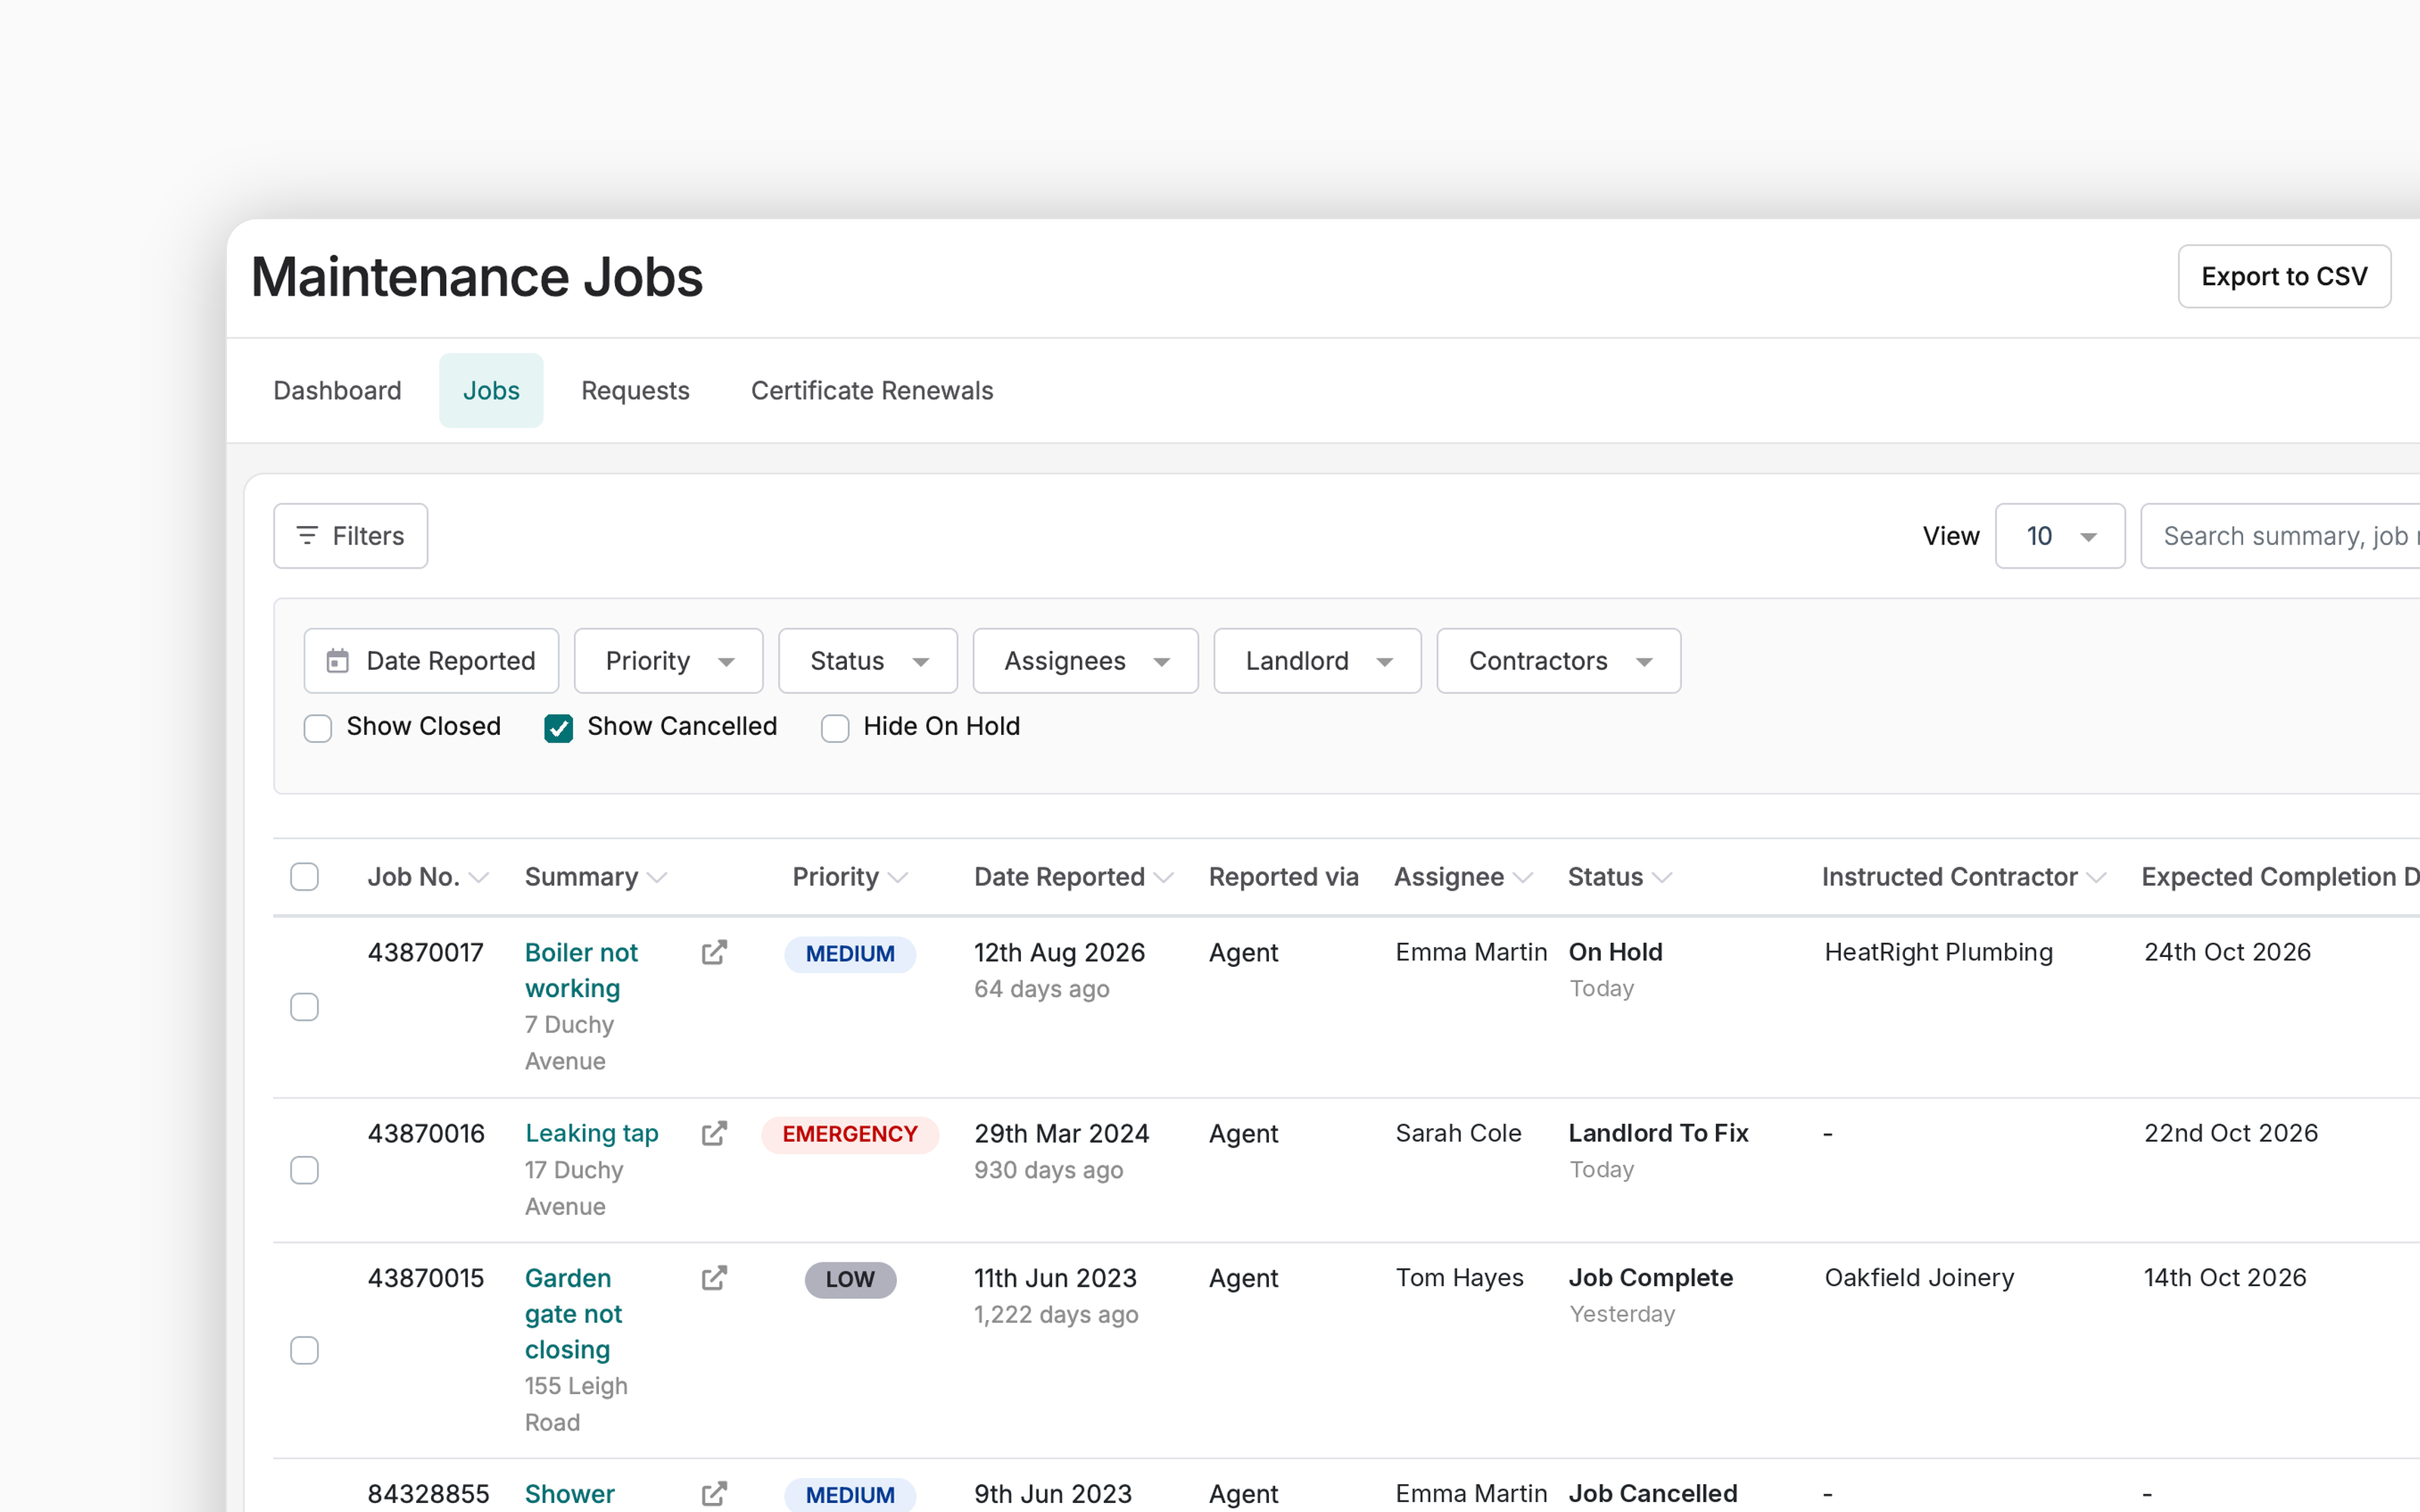This screenshot has height=1512, width=2420.
Task: Switch to the Dashboard tab
Action: click(x=337, y=391)
